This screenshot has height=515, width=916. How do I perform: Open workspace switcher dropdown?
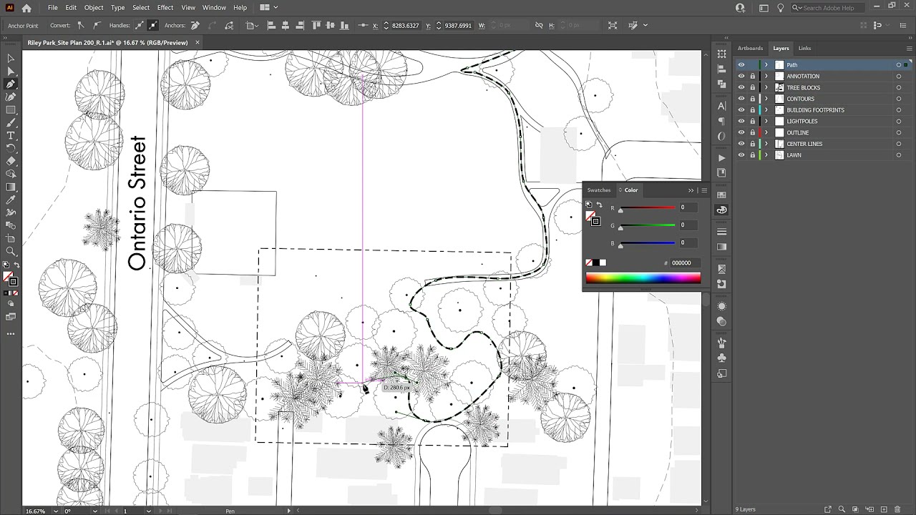(764, 8)
